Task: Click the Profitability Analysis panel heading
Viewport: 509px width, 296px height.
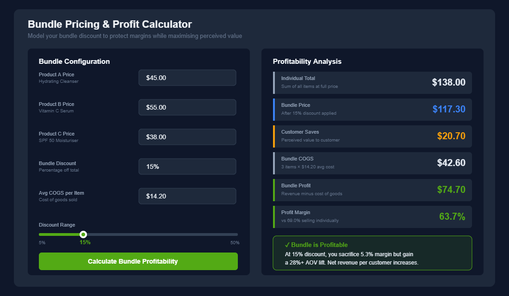Action: pyautogui.click(x=307, y=61)
